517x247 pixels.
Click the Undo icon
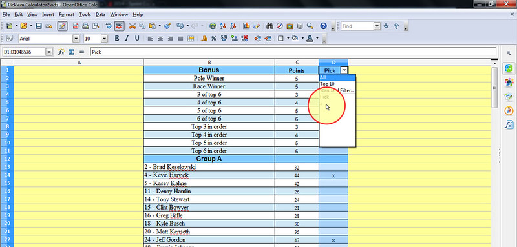coord(180,26)
